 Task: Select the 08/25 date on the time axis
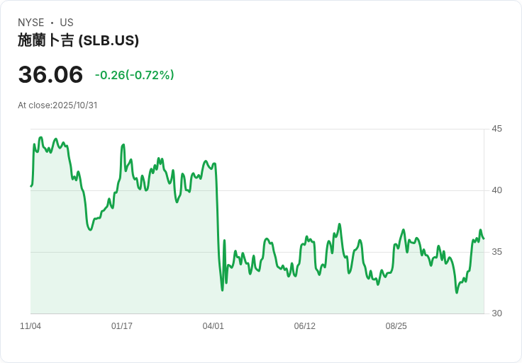click(x=396, y=326)
